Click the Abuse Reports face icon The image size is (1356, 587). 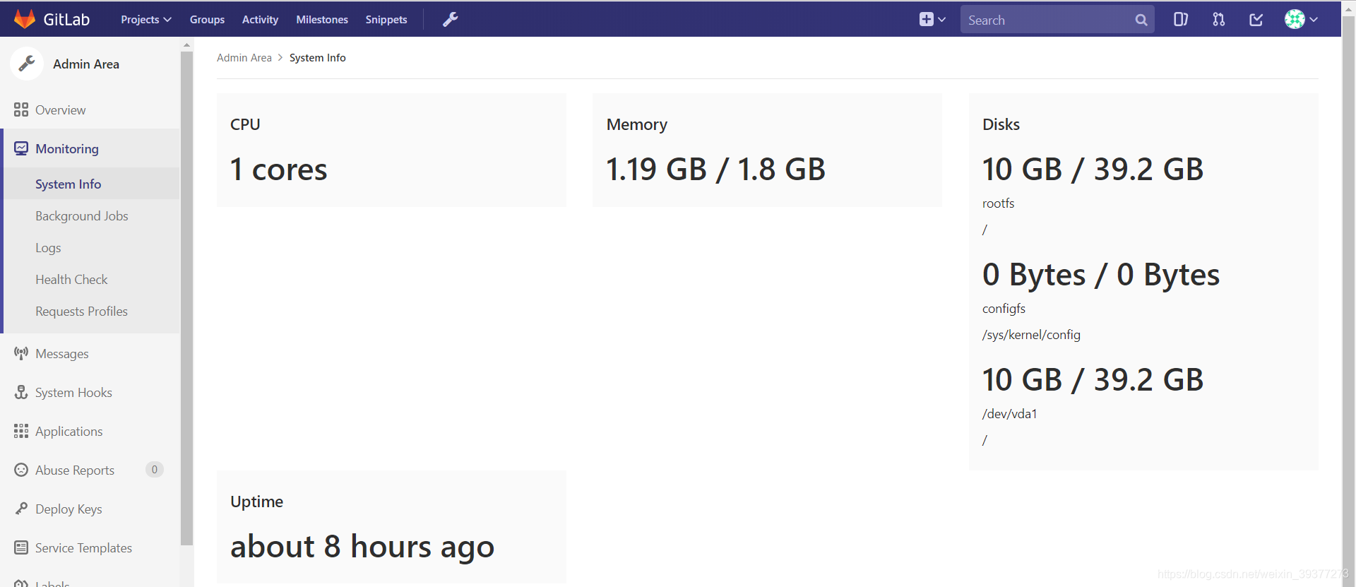click(21, 470)
